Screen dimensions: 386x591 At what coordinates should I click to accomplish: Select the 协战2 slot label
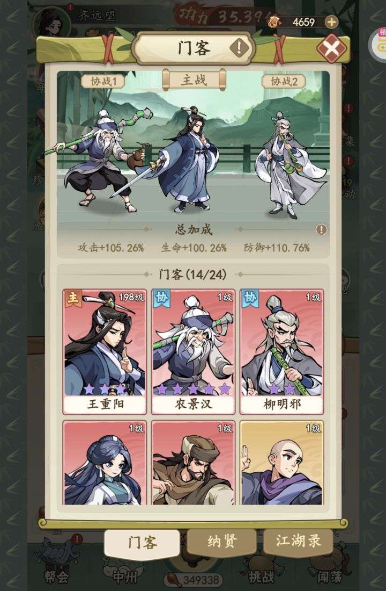[x=284, y=81]
